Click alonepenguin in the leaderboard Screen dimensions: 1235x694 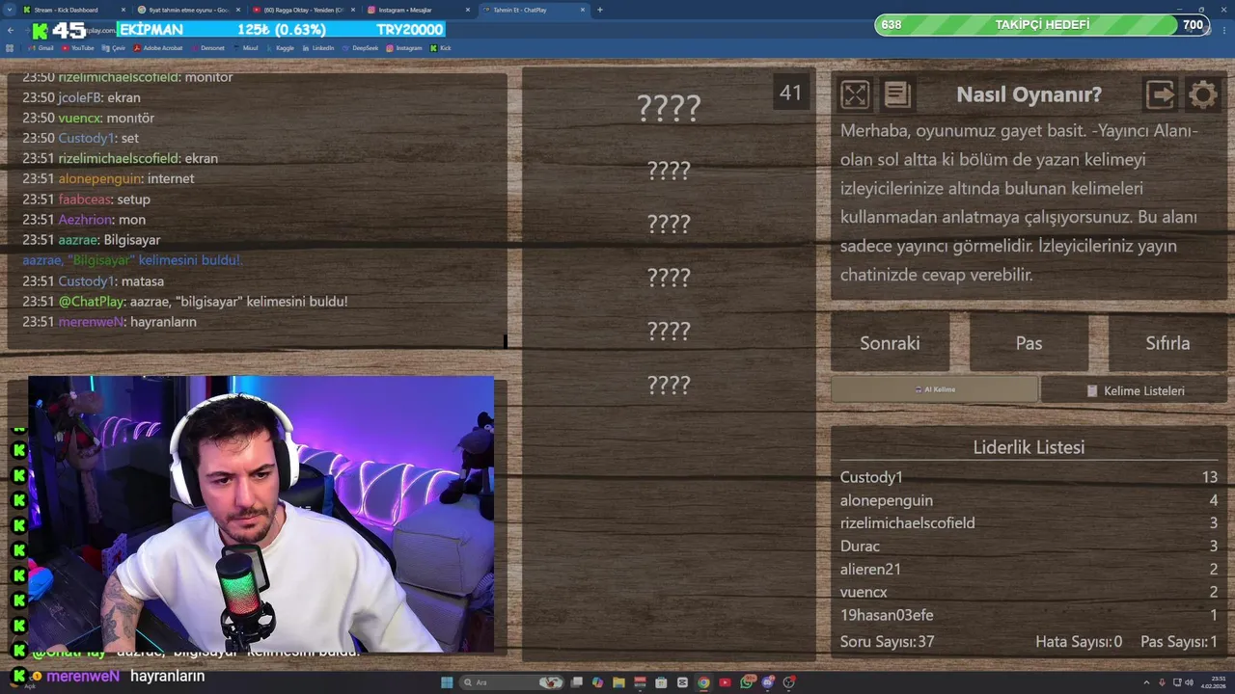(x=886, y=500)
